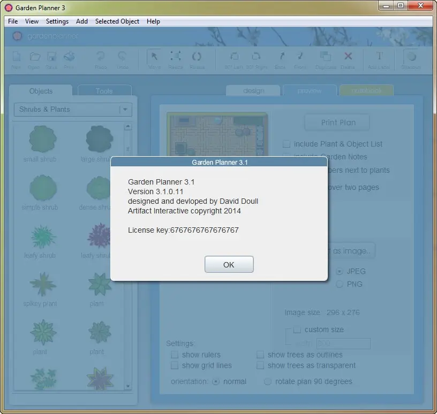
Task: Click the Back (send backward) icon
Action: [x=282, y=56]
